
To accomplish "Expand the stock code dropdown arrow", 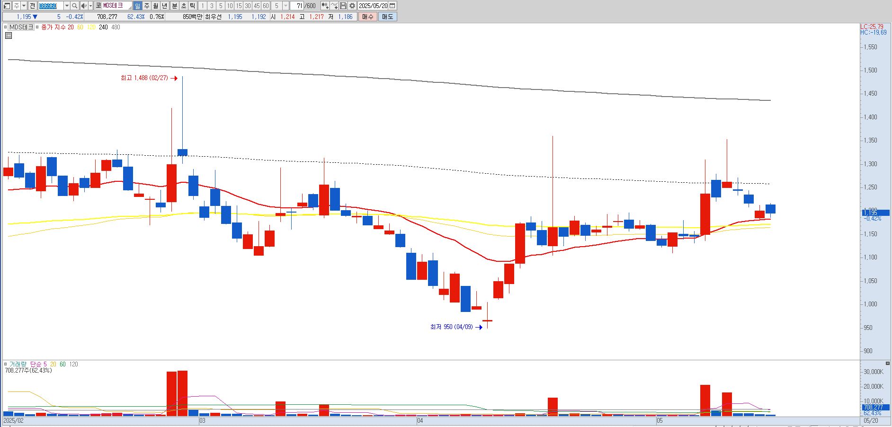I will 67,6.
